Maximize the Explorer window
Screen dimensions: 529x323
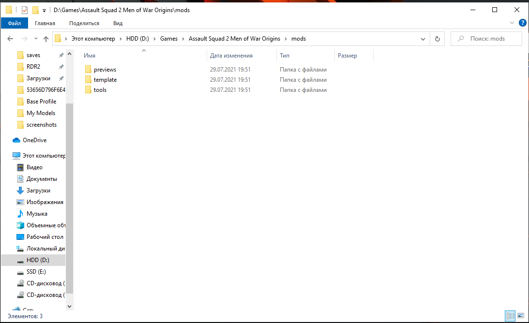[x=495, y=10]
